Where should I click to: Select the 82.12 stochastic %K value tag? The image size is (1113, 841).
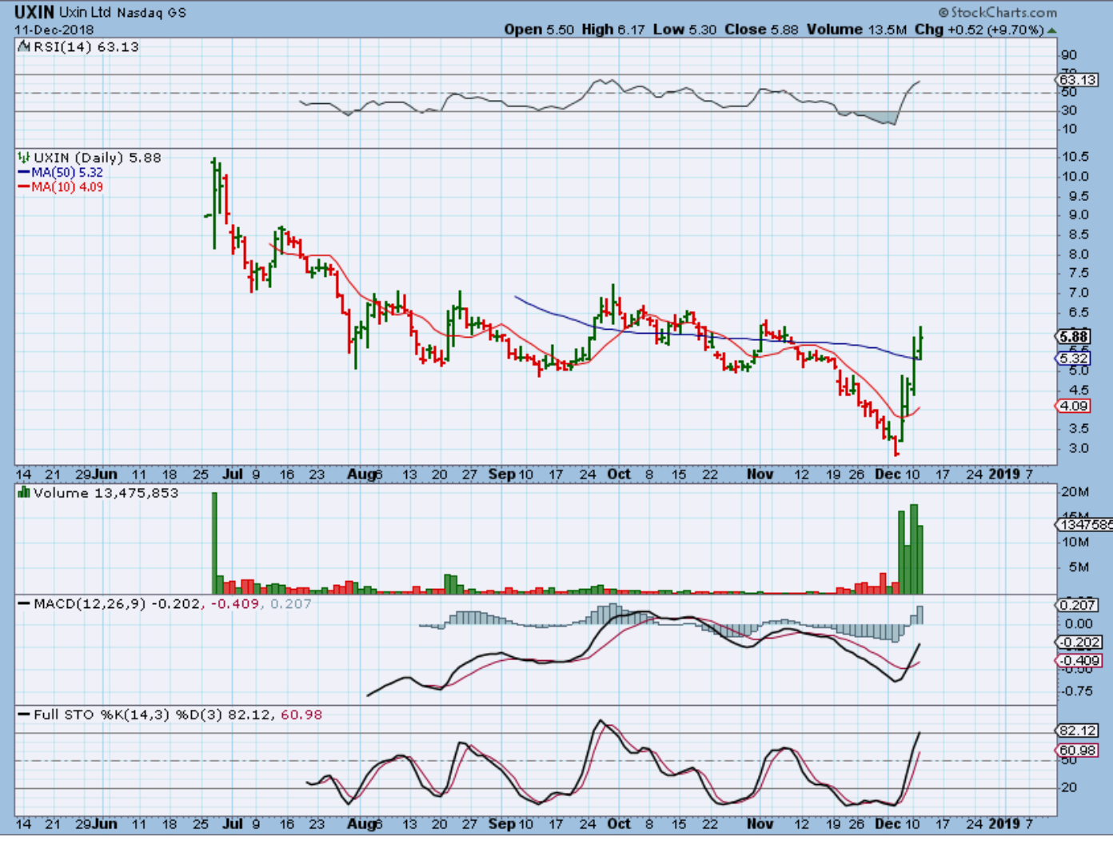tap(1077, 731)
